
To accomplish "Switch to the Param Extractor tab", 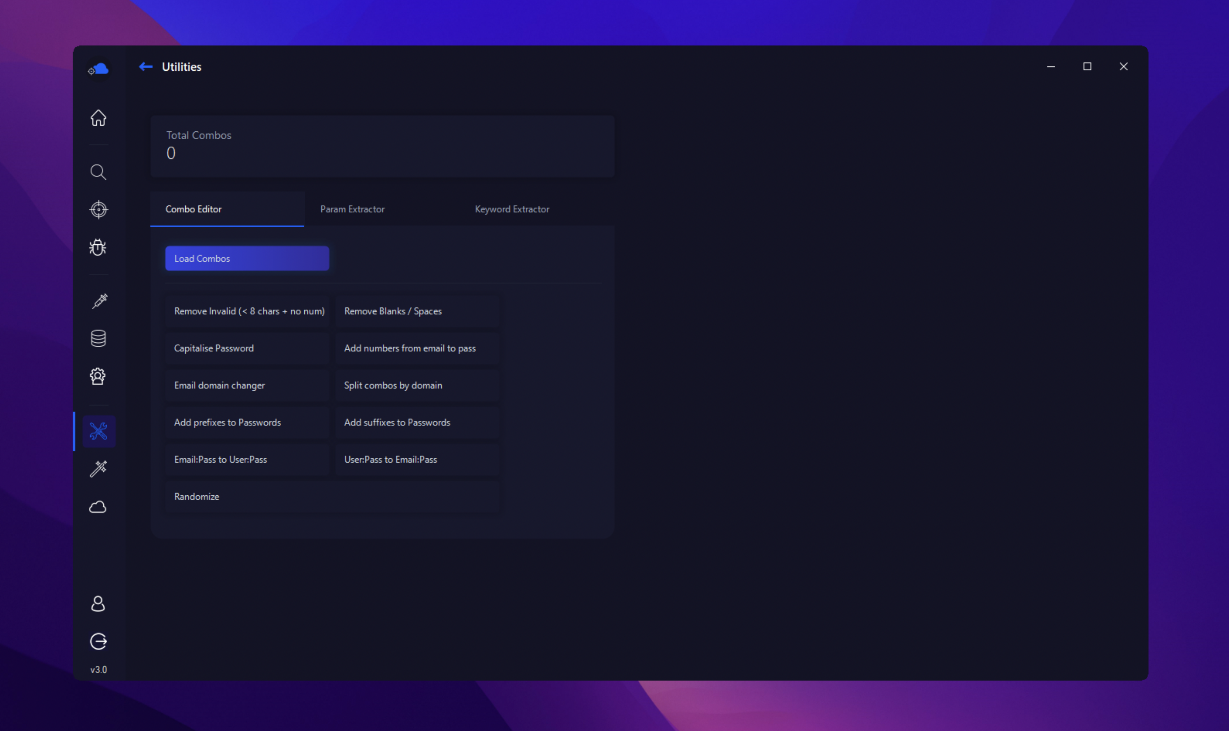I will pyautogui.click(x=352, y=209).
